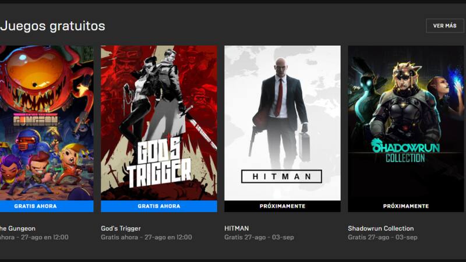Click the Gungeon title text

(x=17, y=228)
